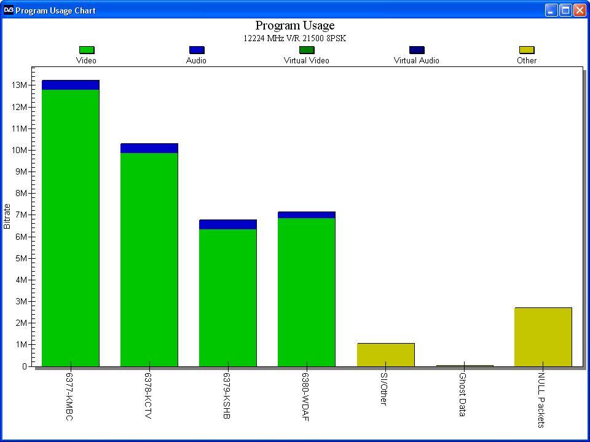590x442 pixels.
Task: Maximize the Program Usage Chart window
Action: tap(565, 10)
